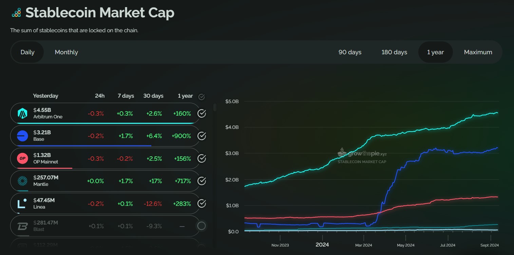Switch to the Daily view tab

point(27,52)
